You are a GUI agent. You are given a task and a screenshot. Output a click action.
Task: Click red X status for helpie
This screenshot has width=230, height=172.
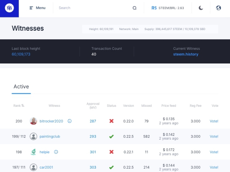pyautogui.click(x=112, y=152)
